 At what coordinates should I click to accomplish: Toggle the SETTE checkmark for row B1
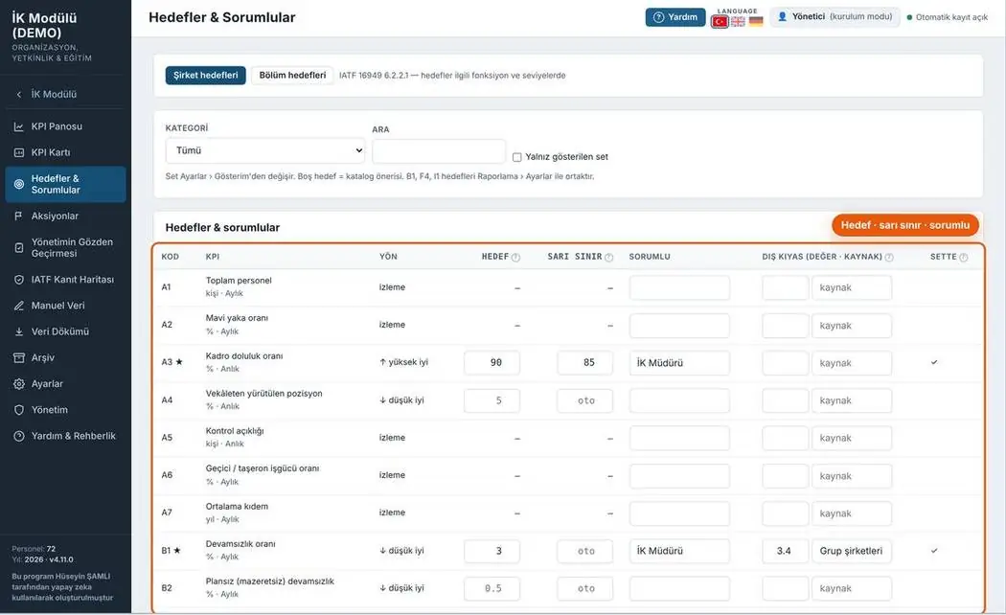click(934, 551)
